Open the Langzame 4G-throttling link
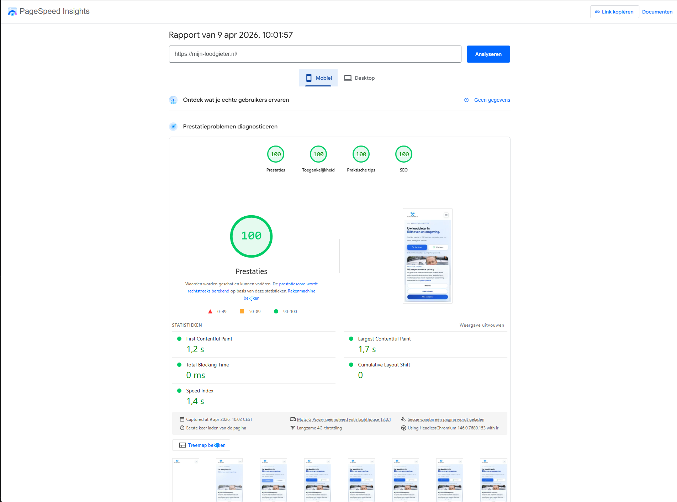 coord(319,428)
